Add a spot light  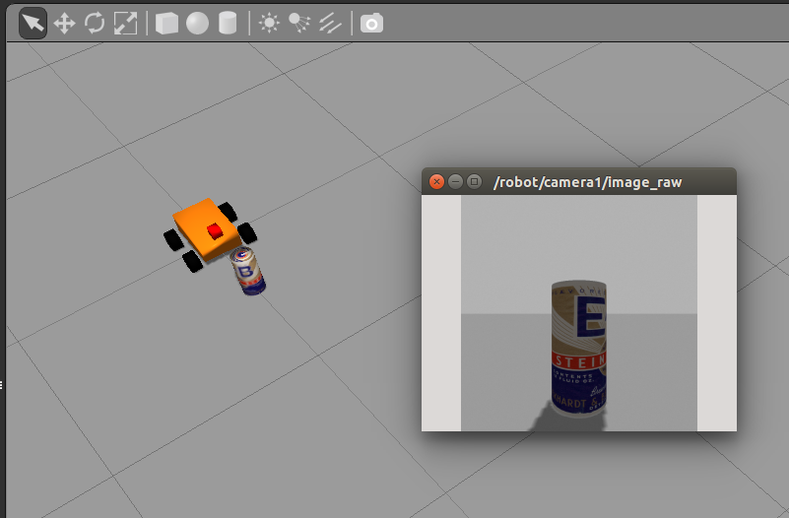click(299, 23)
